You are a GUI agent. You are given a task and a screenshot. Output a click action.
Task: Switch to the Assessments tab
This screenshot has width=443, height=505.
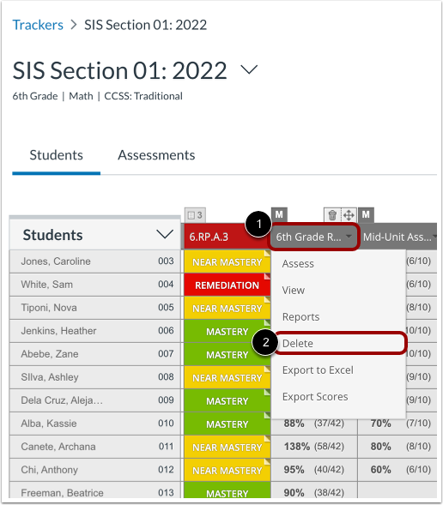[156, 155]
